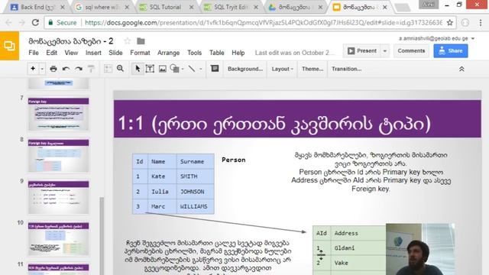Click the 'Person' table label
The image size is (489, 275).
coord(234,160)
